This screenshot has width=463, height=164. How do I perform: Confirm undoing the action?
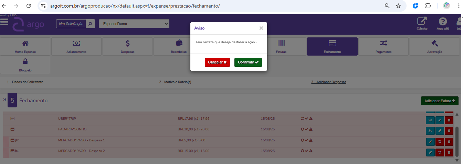tap(248, 62)
